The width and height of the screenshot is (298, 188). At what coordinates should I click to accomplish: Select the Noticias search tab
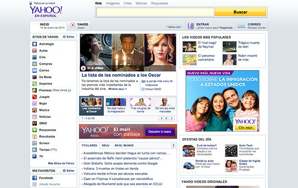point(141,3)
